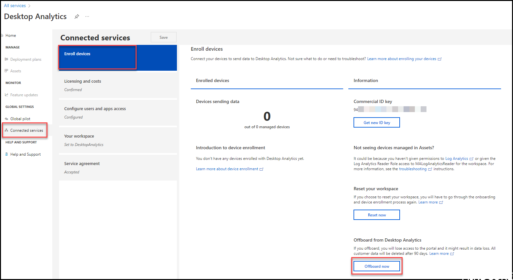Viewport: 513px width, 280px height.
Task: Click the Feature updates chart icon
Action: (6, 95)
